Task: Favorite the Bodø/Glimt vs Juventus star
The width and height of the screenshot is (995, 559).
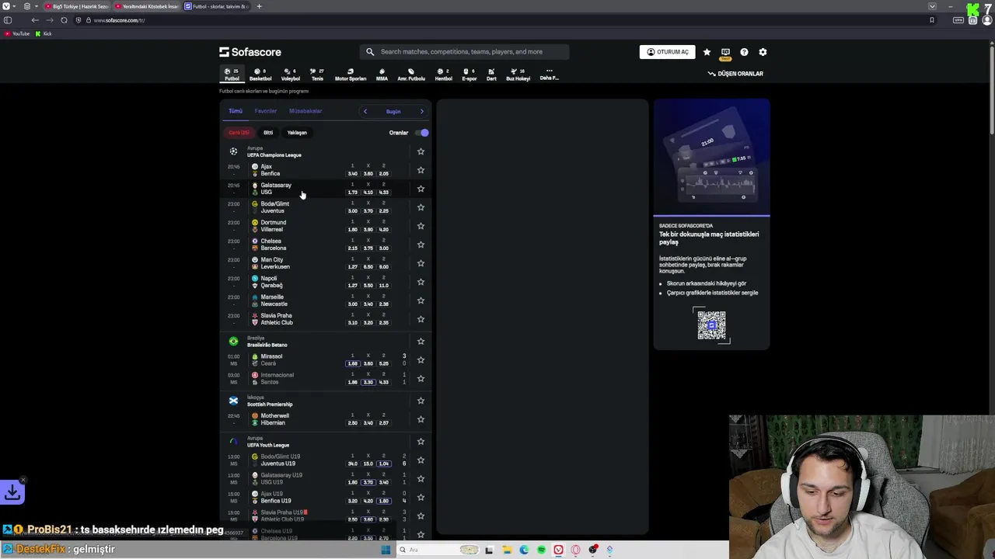Action: click(x=421, y=207)
